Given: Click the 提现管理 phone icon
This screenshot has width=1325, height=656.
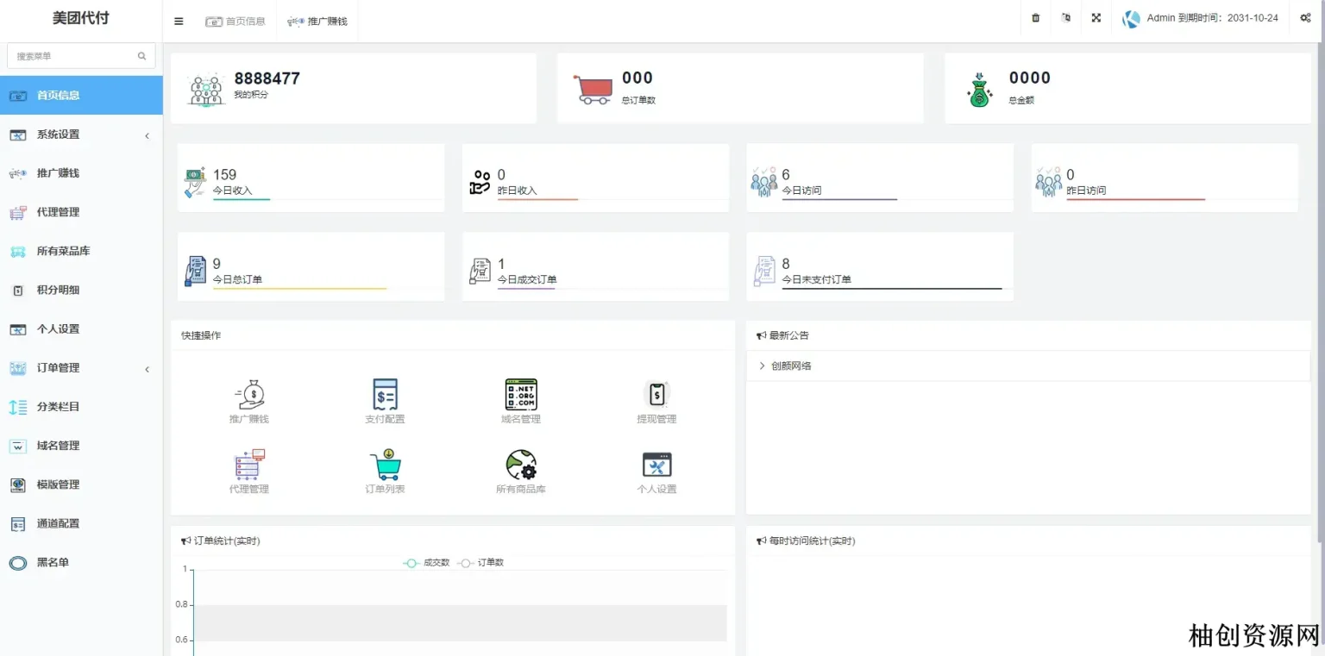Looking at the screenshot, I should click(x=656, y=395).
